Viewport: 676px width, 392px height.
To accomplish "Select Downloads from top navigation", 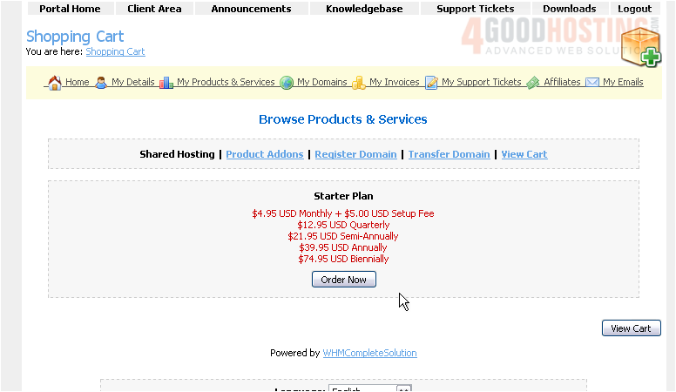I will [x=570, y=9].
